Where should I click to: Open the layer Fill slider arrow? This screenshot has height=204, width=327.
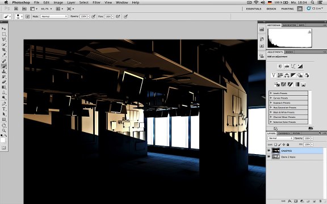pyautogui.click(x=312, y=144)
